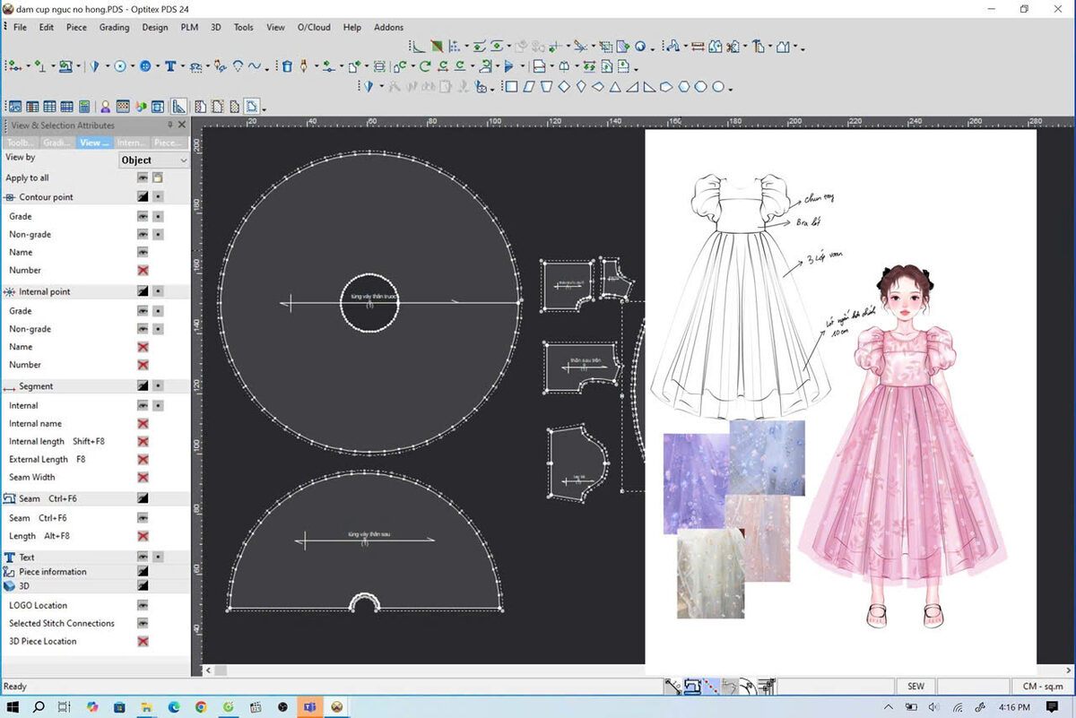
Task: Switch to the Piece... panel tab
Action: click(168, 143)
